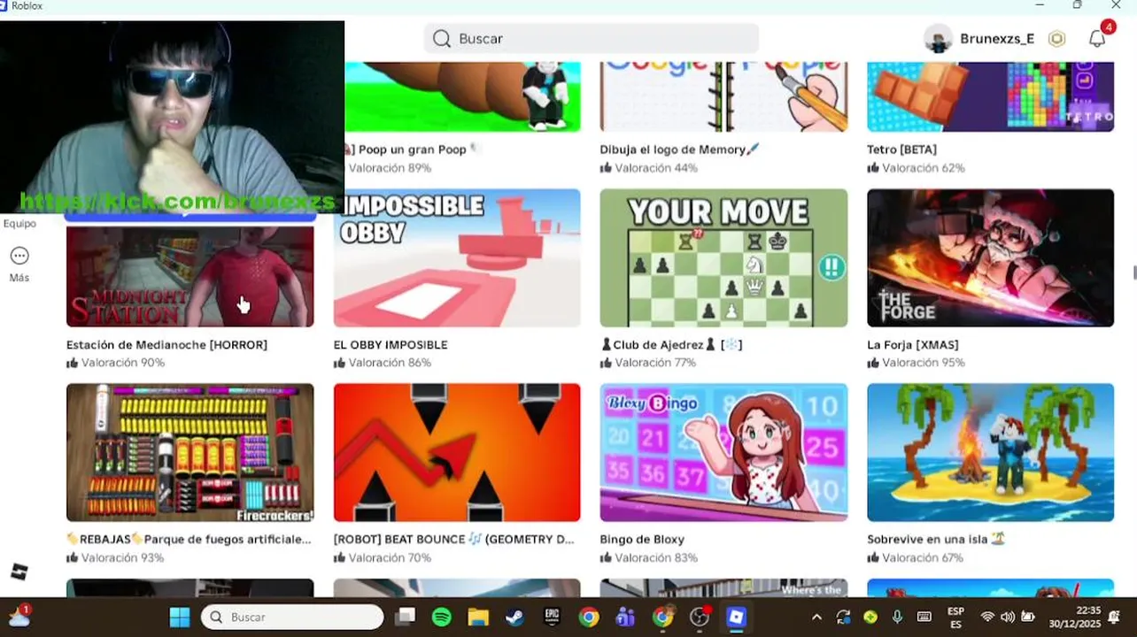Open the OBS icon with red dot
1137x637 pixels.
(x=700, y=617)
